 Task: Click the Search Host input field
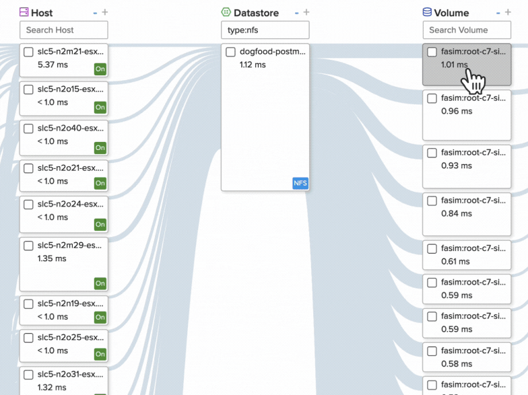pos(63,30)
